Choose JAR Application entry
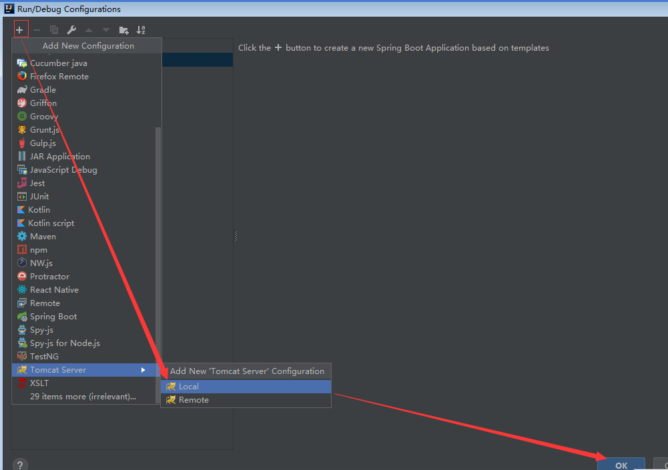The width and height of the screenshot is (668, 470). [x=84, y=156]
